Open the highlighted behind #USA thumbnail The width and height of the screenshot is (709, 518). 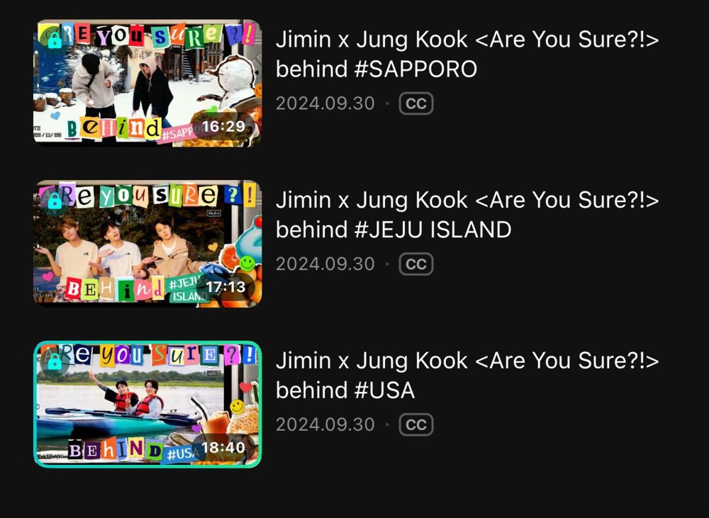click(x=147, y=404)
